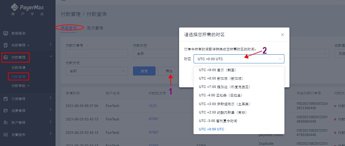Open 付款查询 in the sidebar
345x146 pixels.
point(18,77)
